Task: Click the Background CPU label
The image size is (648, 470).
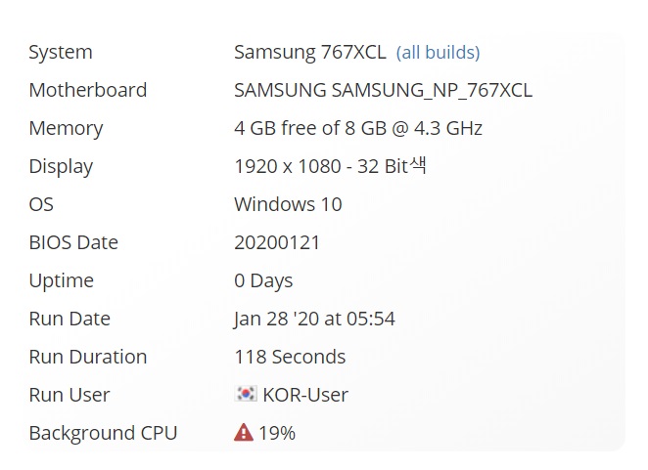Action: coord(104,433)
